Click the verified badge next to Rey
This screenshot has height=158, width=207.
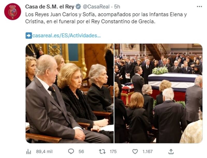tap(78, 7)
